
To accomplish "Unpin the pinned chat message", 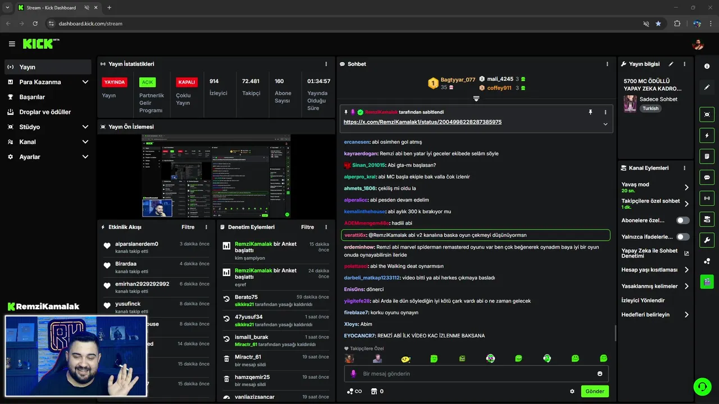I will pos(590,112).
